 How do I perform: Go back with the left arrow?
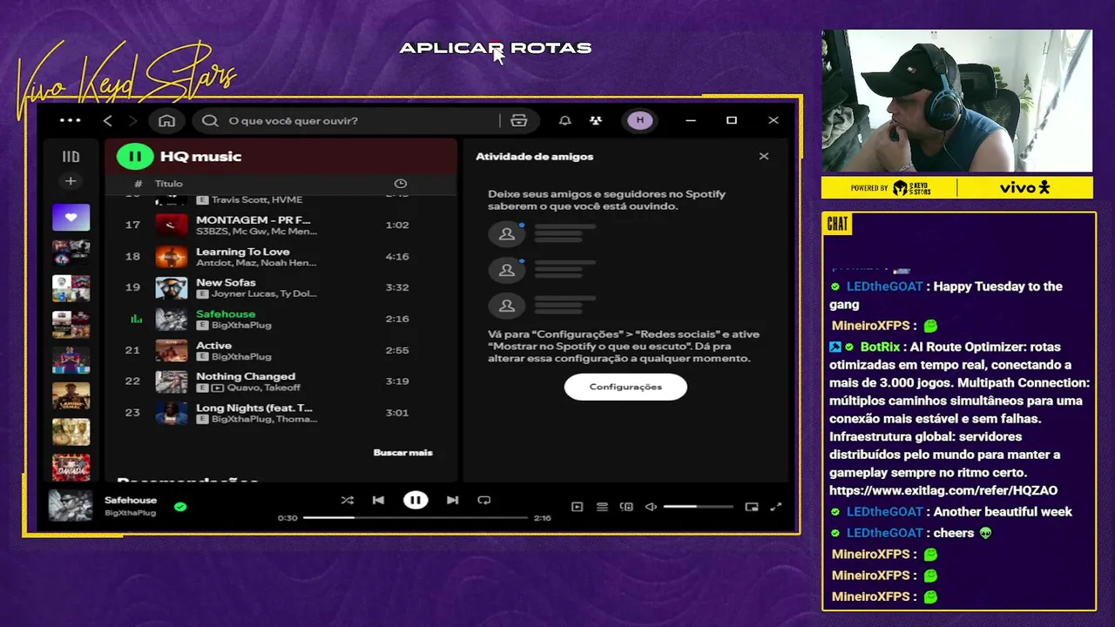(x=108, y=120)
